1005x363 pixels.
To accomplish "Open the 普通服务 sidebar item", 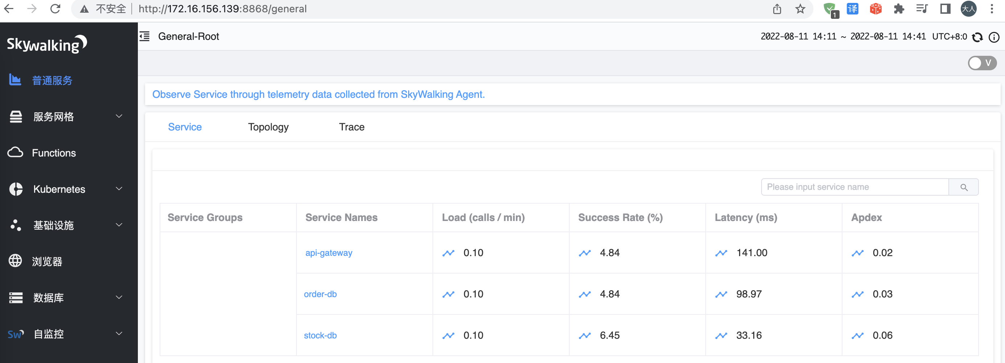I will [x=69, y=80].
